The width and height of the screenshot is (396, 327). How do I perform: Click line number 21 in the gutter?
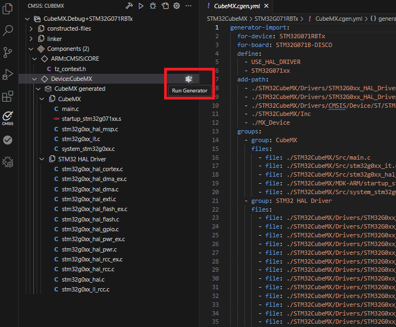coord(215,201)
